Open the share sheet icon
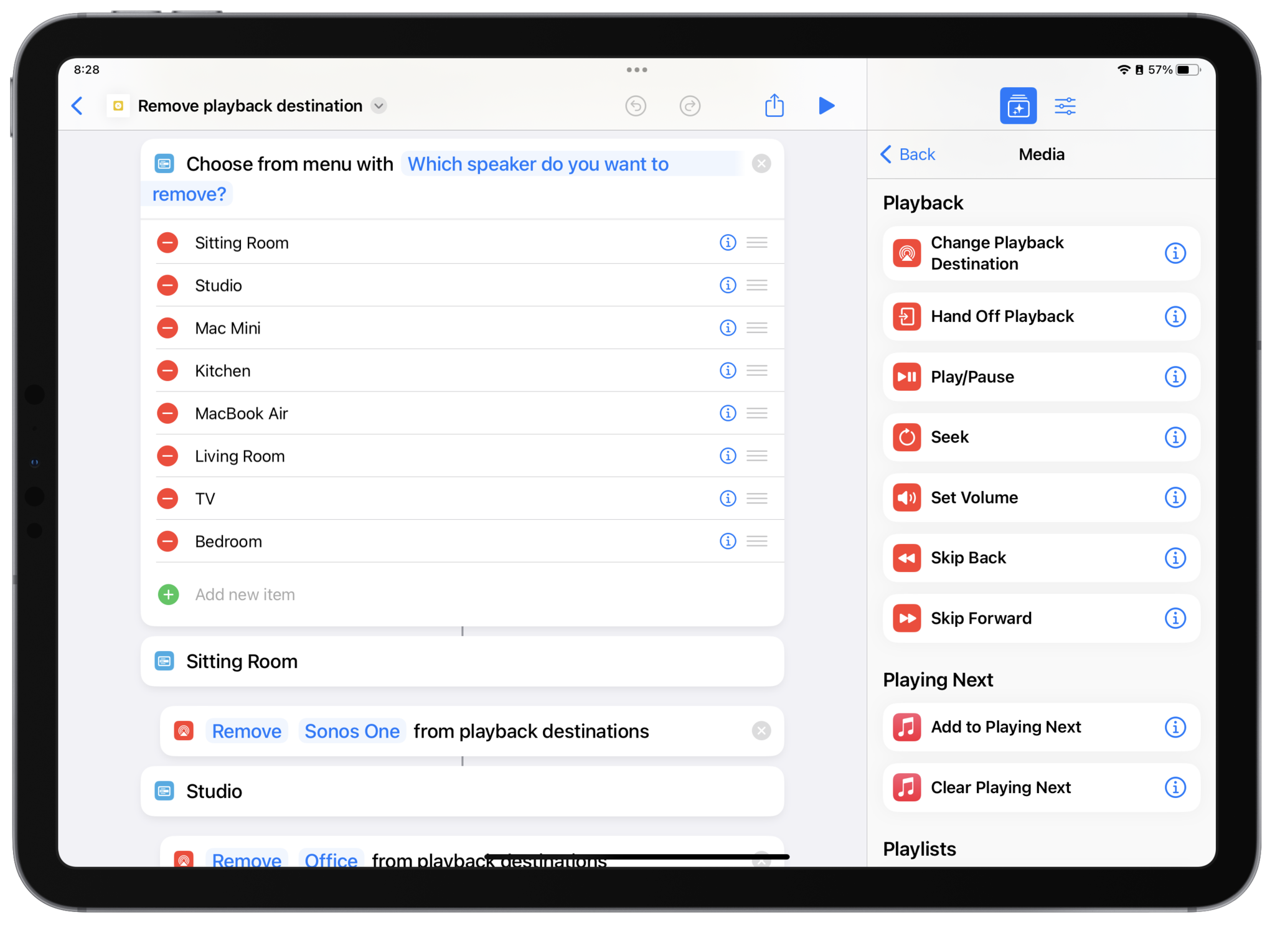Image resolution: width=1275 pixels, height=925 pixels. point(774,106)
